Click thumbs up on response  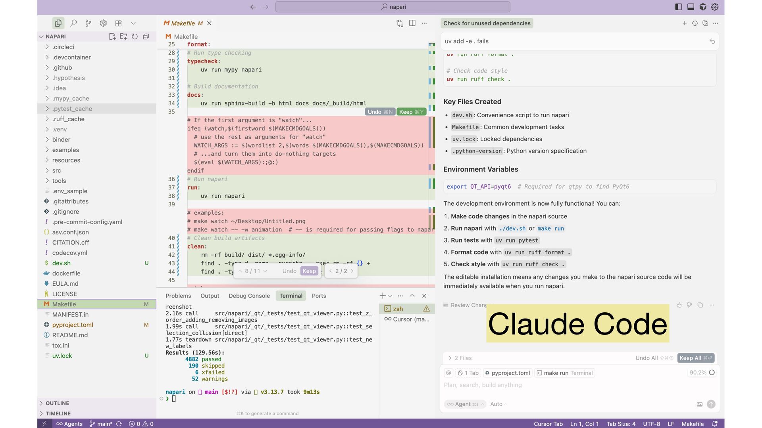click(x=679, y=305)
